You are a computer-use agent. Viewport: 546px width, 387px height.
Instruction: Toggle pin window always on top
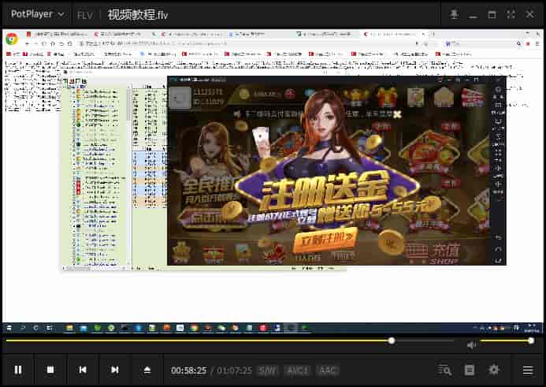454,14
